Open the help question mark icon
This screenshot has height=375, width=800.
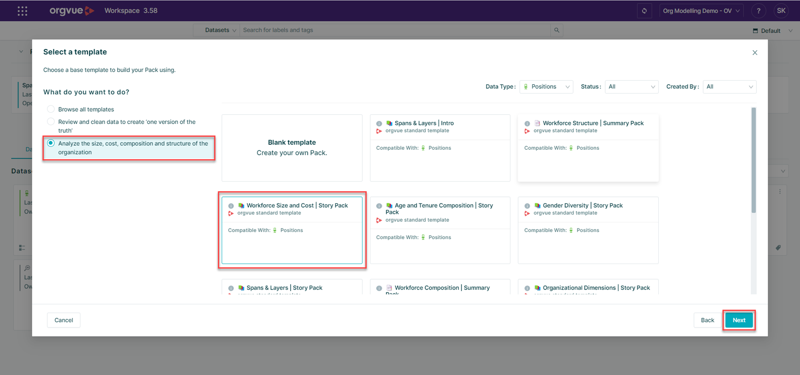click(x=758, y=11)
